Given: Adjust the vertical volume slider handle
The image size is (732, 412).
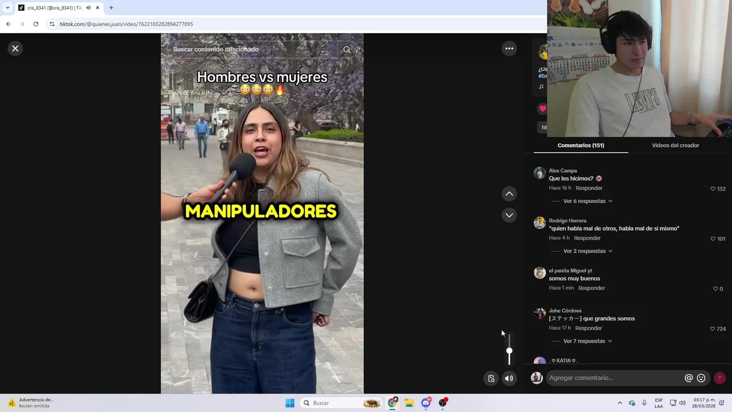Looking at the screenshot, I should 509,351.
